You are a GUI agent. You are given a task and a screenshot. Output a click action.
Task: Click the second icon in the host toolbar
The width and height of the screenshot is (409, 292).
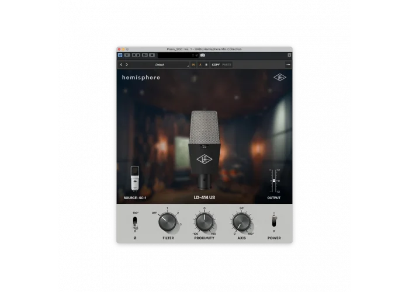pyautogui.click(x=127, y=55)
